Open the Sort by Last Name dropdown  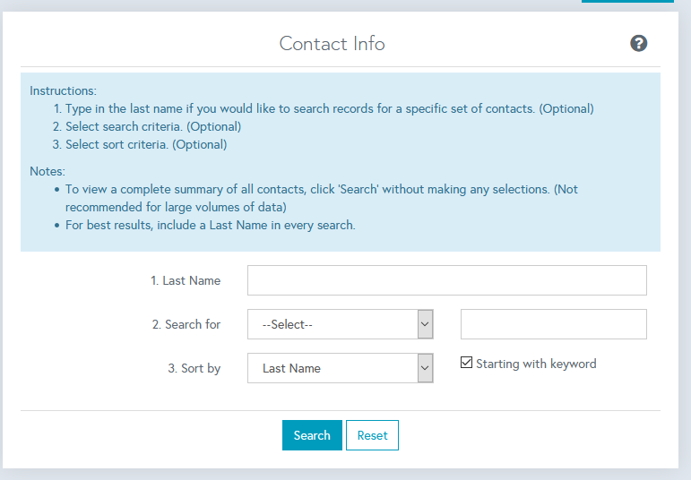point(341,368)
